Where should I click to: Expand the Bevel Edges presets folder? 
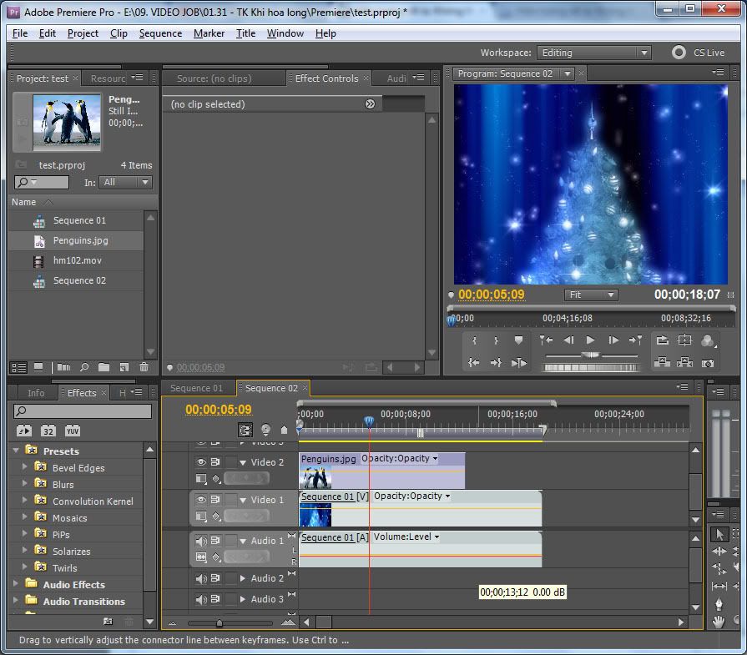tap(25, 466)
